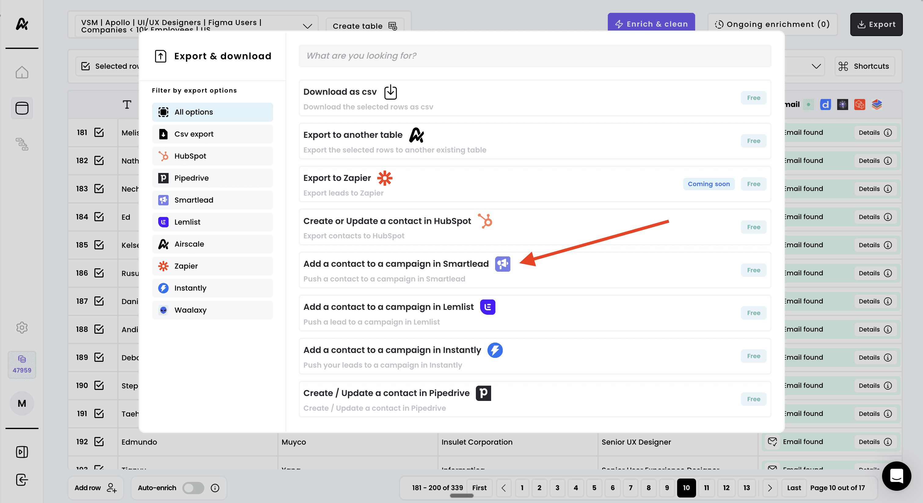Image resolution: width=923 pixels, height=503 pixels.
Task: Click the logout icon at sidebar bottom
Action: point(22,479)
